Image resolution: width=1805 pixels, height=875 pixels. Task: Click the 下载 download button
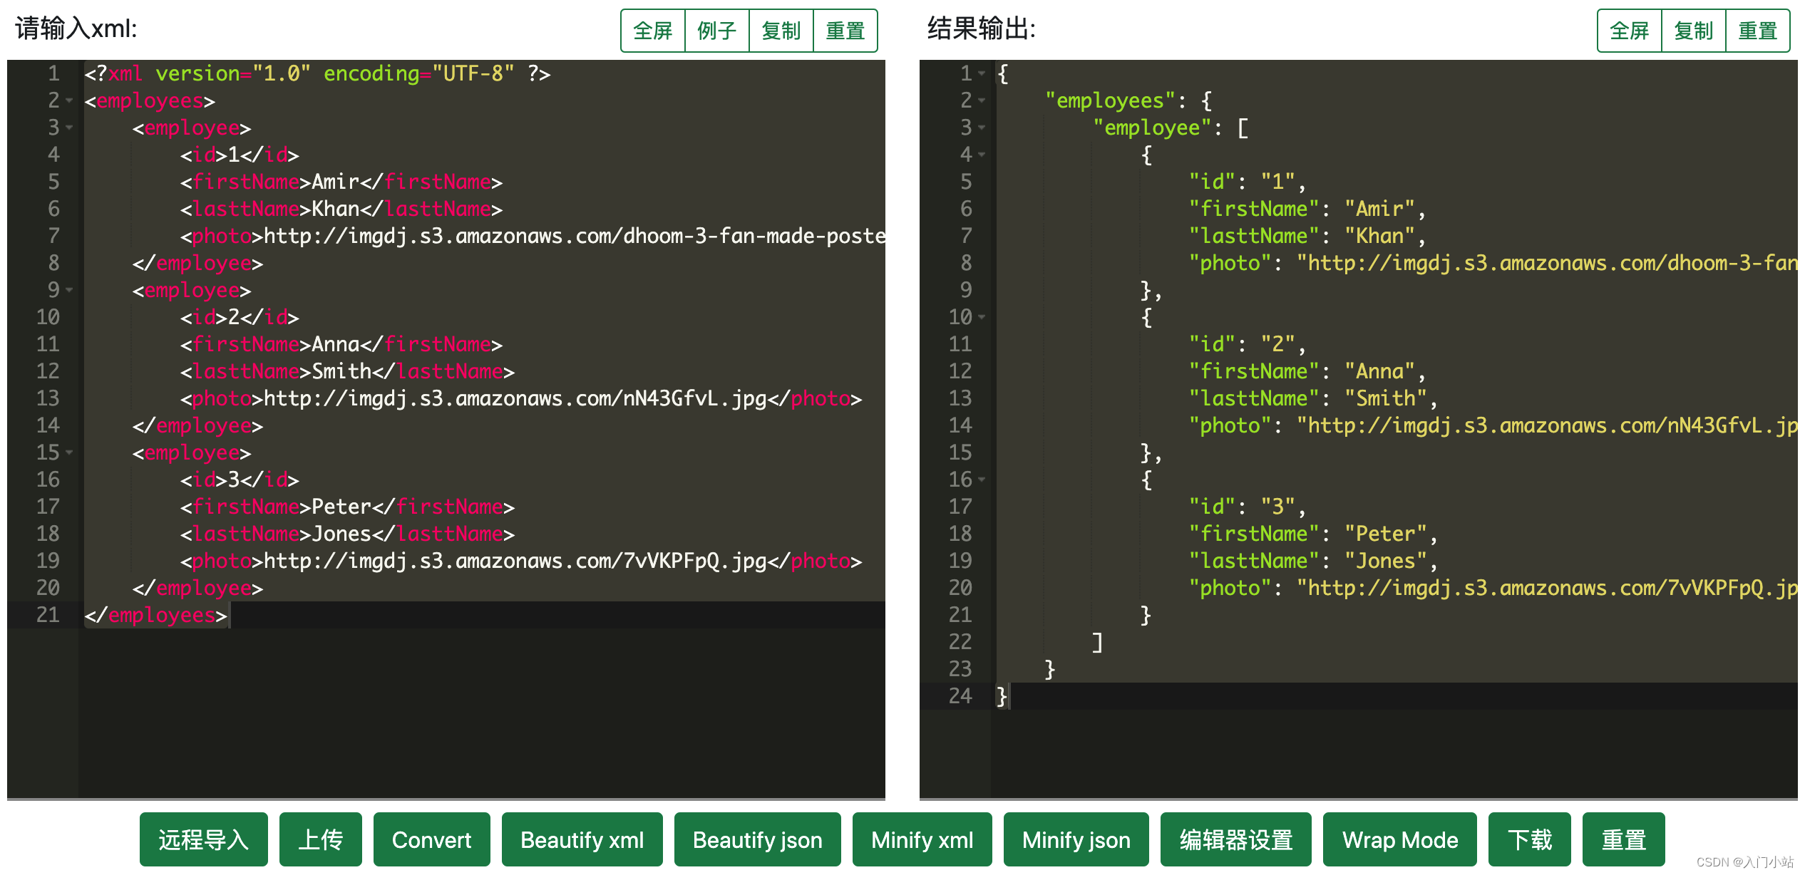pos(1530,839)
